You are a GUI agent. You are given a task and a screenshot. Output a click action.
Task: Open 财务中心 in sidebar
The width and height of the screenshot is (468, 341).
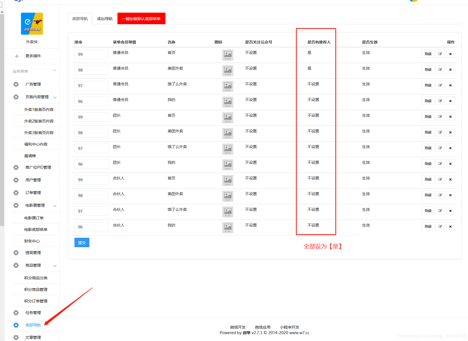[x=32, y=241]
